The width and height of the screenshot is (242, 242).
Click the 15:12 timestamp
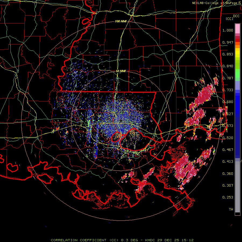pyautogui.click(x=187, y=240)
